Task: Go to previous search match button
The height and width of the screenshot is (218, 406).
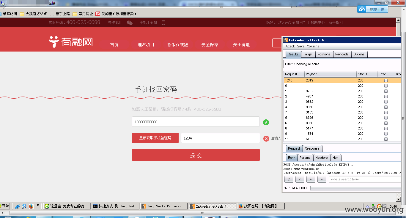Action: pyautogui.click(x=300, y=179)
